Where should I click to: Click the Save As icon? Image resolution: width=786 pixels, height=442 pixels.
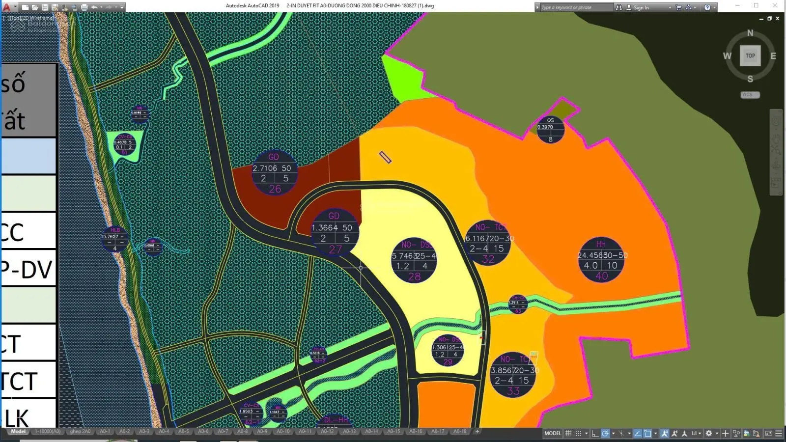click(x=55, y=7)
